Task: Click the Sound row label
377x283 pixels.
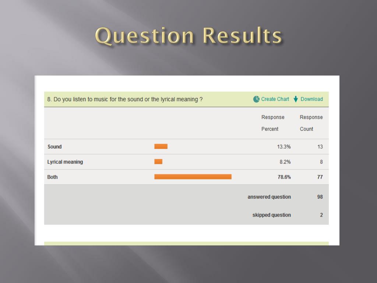Action: point(54,147)
